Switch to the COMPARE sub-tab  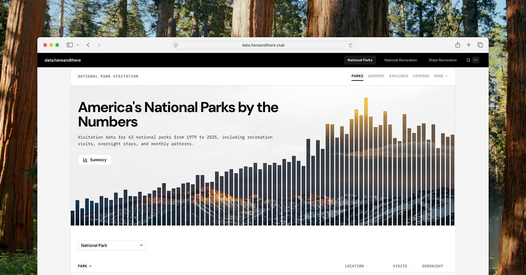click(x=421, y=76)
